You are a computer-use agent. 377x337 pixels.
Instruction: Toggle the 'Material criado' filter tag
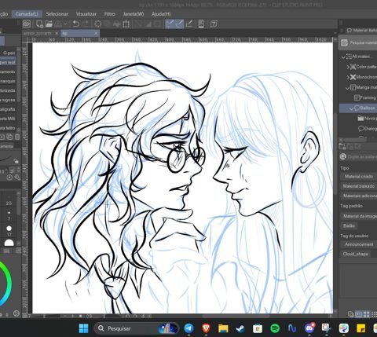(359, 177)
